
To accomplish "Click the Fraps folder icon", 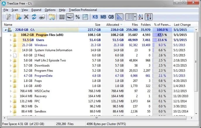I will (15, 81).
